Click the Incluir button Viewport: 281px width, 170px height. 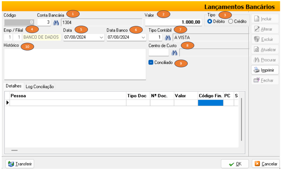pos(265,19)
